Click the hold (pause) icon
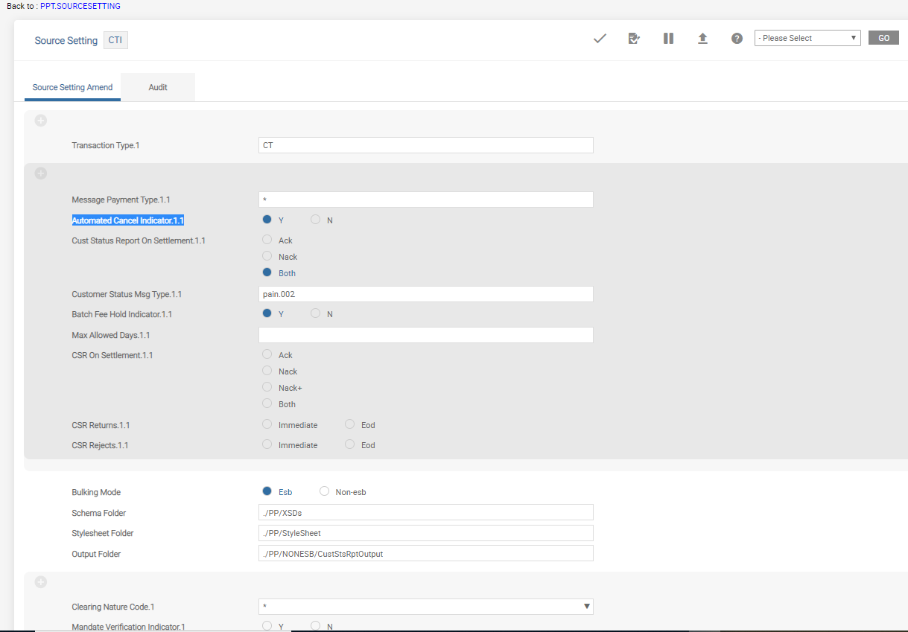Image resolution: width=908 pixels, height=632 pixels. [x=668, y=39]
